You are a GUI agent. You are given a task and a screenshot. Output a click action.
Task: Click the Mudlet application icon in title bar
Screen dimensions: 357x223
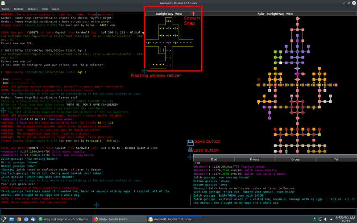click(3, 3)
